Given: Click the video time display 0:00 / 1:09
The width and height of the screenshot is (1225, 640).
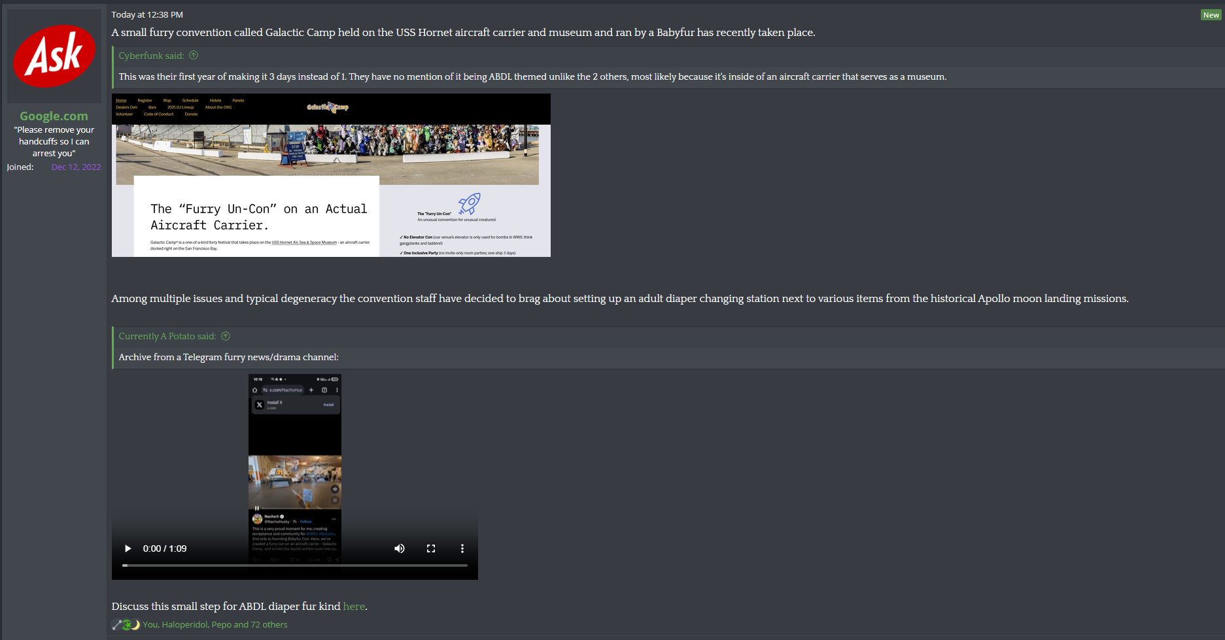Looking at the screenshot, I should coord(165,548).
